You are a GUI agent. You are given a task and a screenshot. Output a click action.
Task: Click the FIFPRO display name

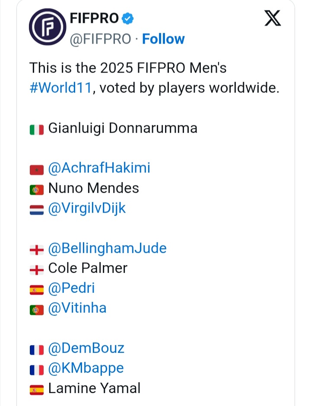pos(94,18)
